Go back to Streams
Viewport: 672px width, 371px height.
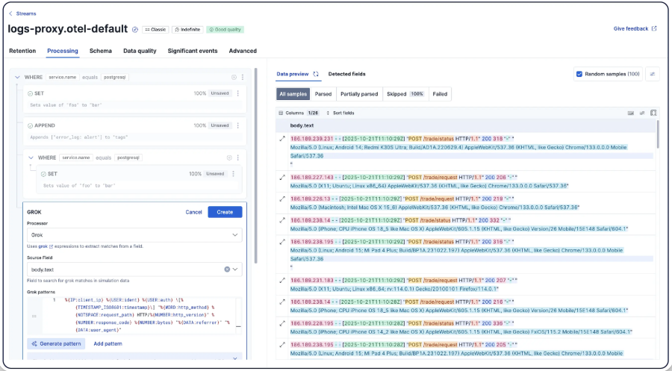[x=22, y=13]
